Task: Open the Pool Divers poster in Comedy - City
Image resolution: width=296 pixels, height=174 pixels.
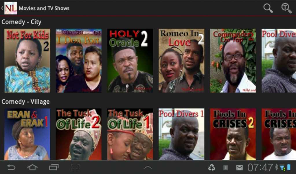Action: pos(279,61)
